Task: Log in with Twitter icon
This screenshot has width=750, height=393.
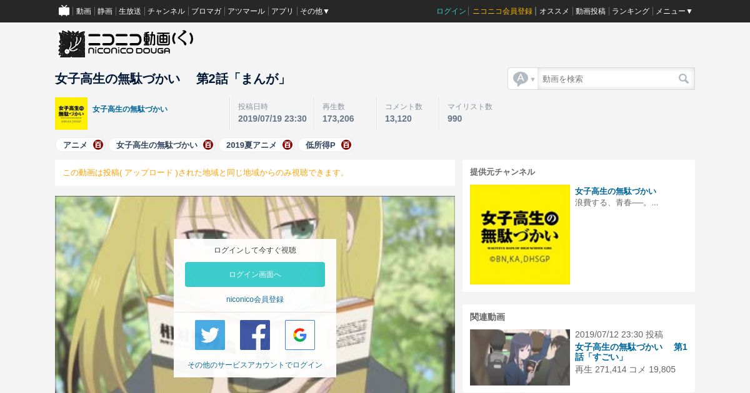Action: tap(210, 335)
